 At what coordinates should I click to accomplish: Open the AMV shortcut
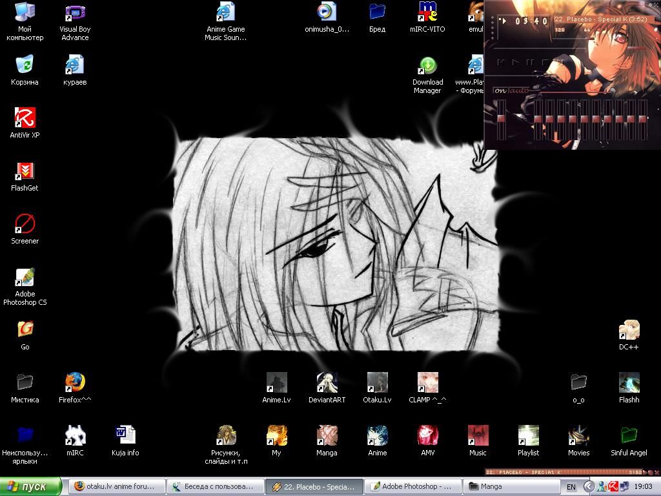427,441
